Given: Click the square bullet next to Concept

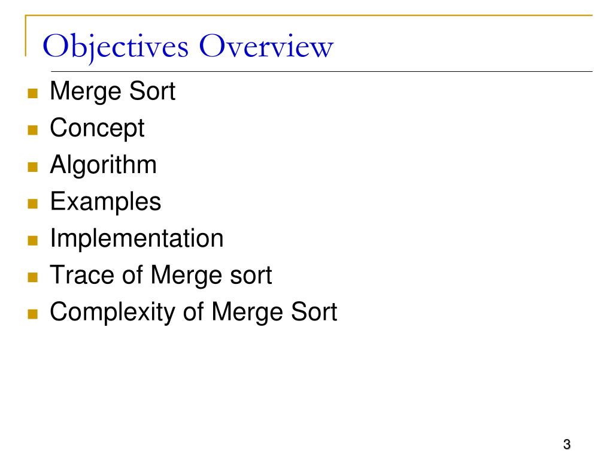Looking at the screenshot, I should pyautogui.click(x=33, y=131).
